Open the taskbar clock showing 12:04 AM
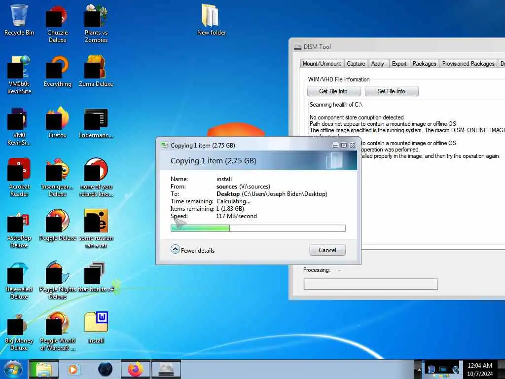This screenshot has height=379, width=505. (x=479, y=370)
